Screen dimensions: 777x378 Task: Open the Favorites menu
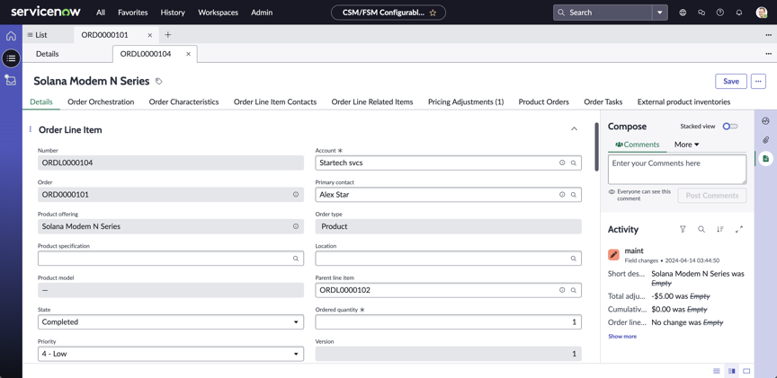tap(132, 13)
